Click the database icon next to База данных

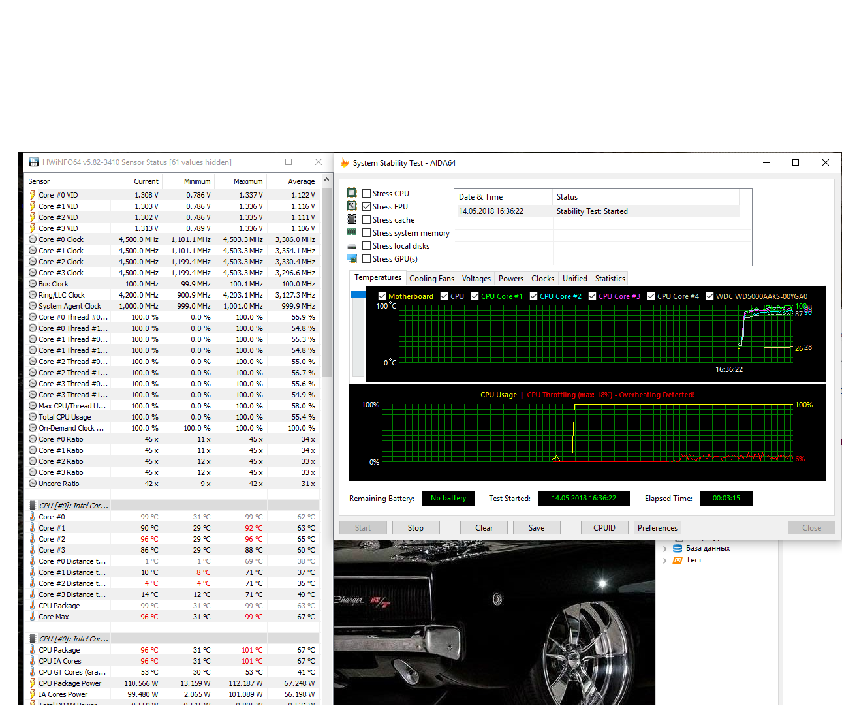678,548
